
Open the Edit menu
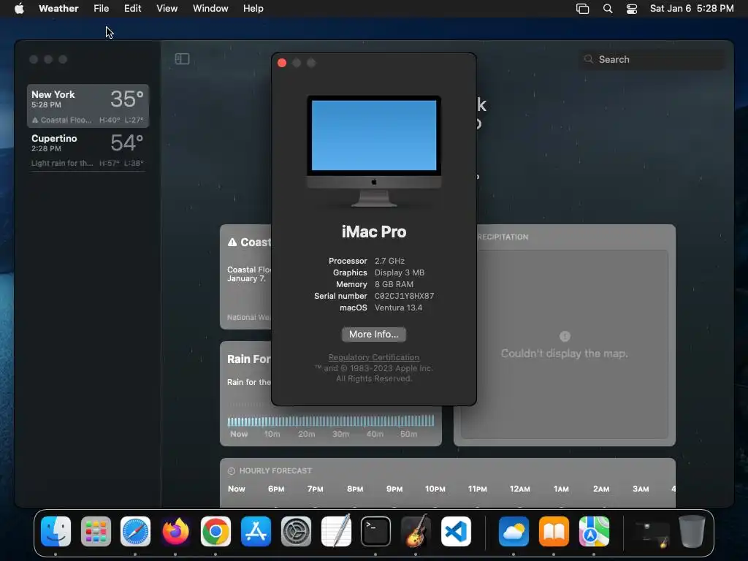[x=133, y=9]
